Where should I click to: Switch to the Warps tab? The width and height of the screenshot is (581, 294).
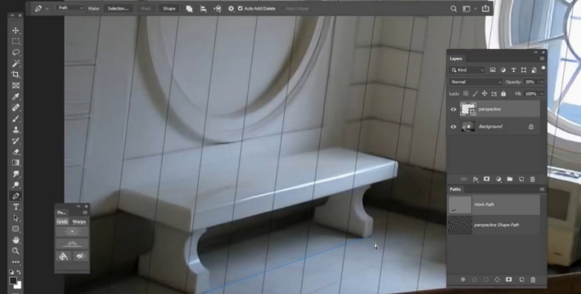click(x=79, y=221)
